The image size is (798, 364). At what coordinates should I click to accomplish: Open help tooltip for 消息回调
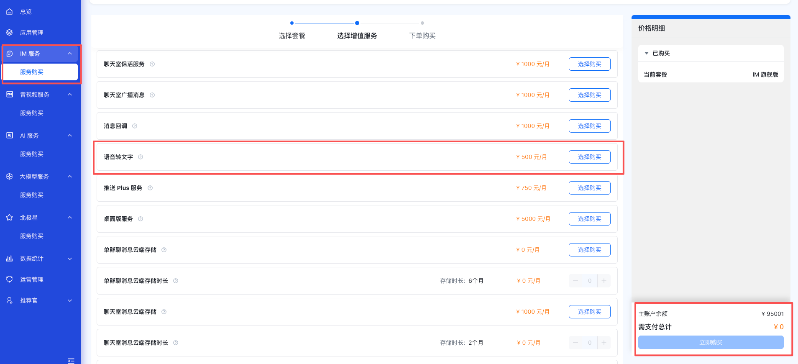135,126
